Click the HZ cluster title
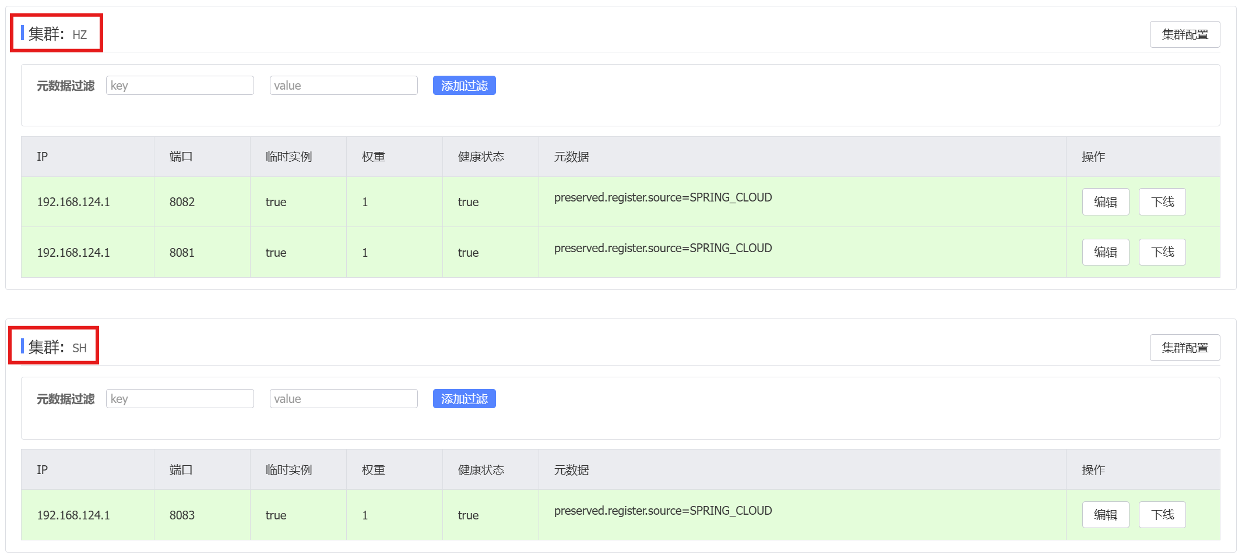Image resolution: width=1242 pixels, height=559 pixels. pos(57,34)
